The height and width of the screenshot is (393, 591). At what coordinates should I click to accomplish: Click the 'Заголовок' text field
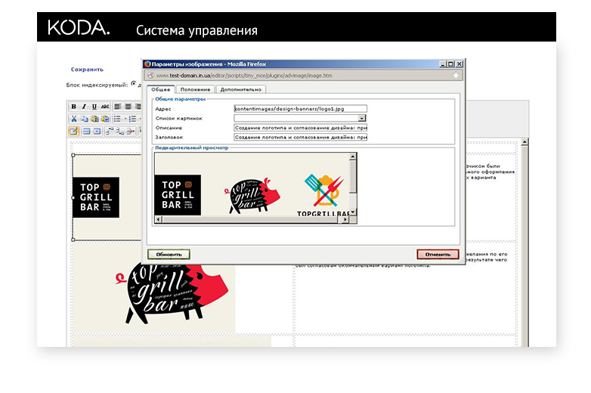coord(300,137)
